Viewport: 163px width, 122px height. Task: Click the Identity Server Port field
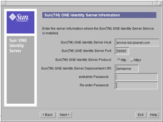(122, 51)
